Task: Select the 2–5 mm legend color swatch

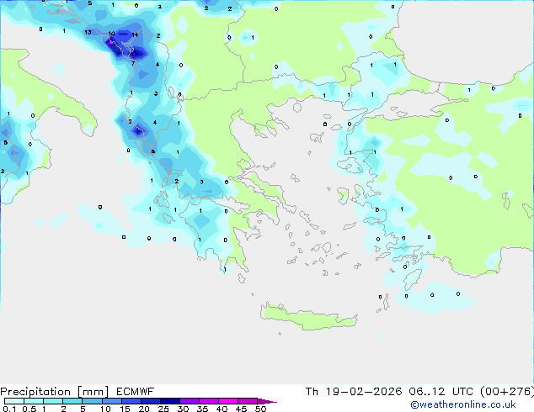Action: pos(72,401)
